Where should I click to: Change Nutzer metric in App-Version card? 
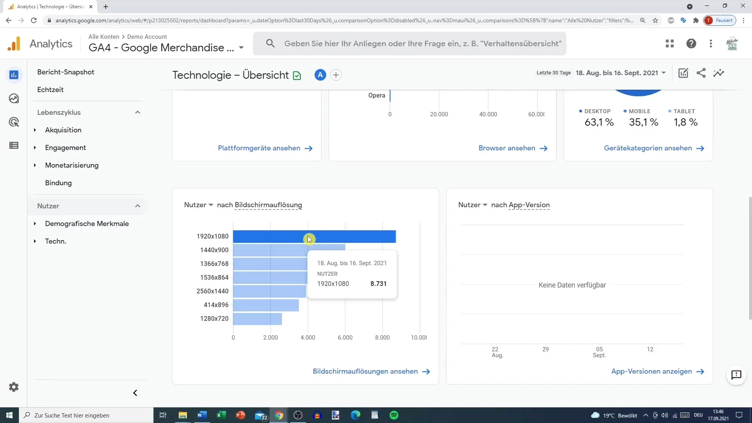coord(473,205)
